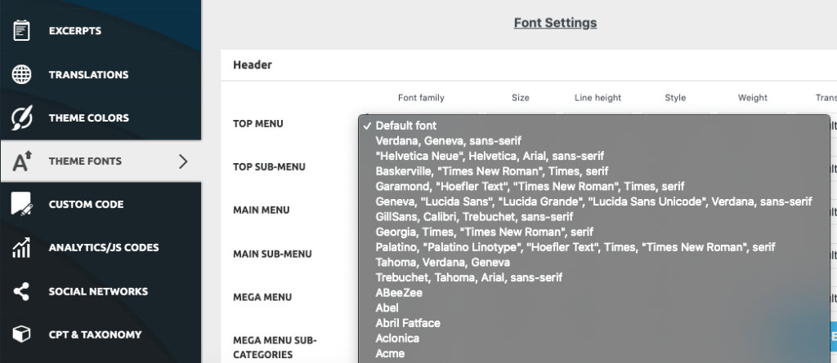Pick the font stack starting with Baskerville
Image resolution: width=837 pixels, height=363 pixels.
click(594, 171)
